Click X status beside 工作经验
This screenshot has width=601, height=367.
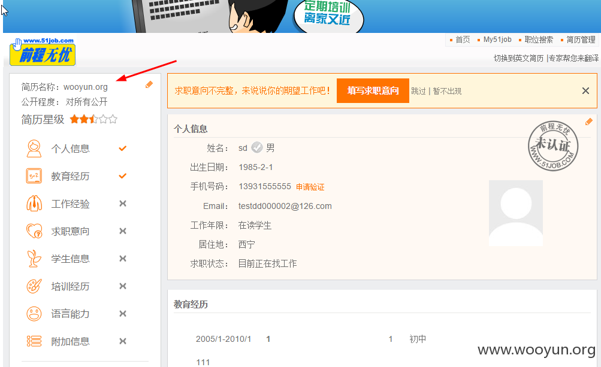coord(123,204)
